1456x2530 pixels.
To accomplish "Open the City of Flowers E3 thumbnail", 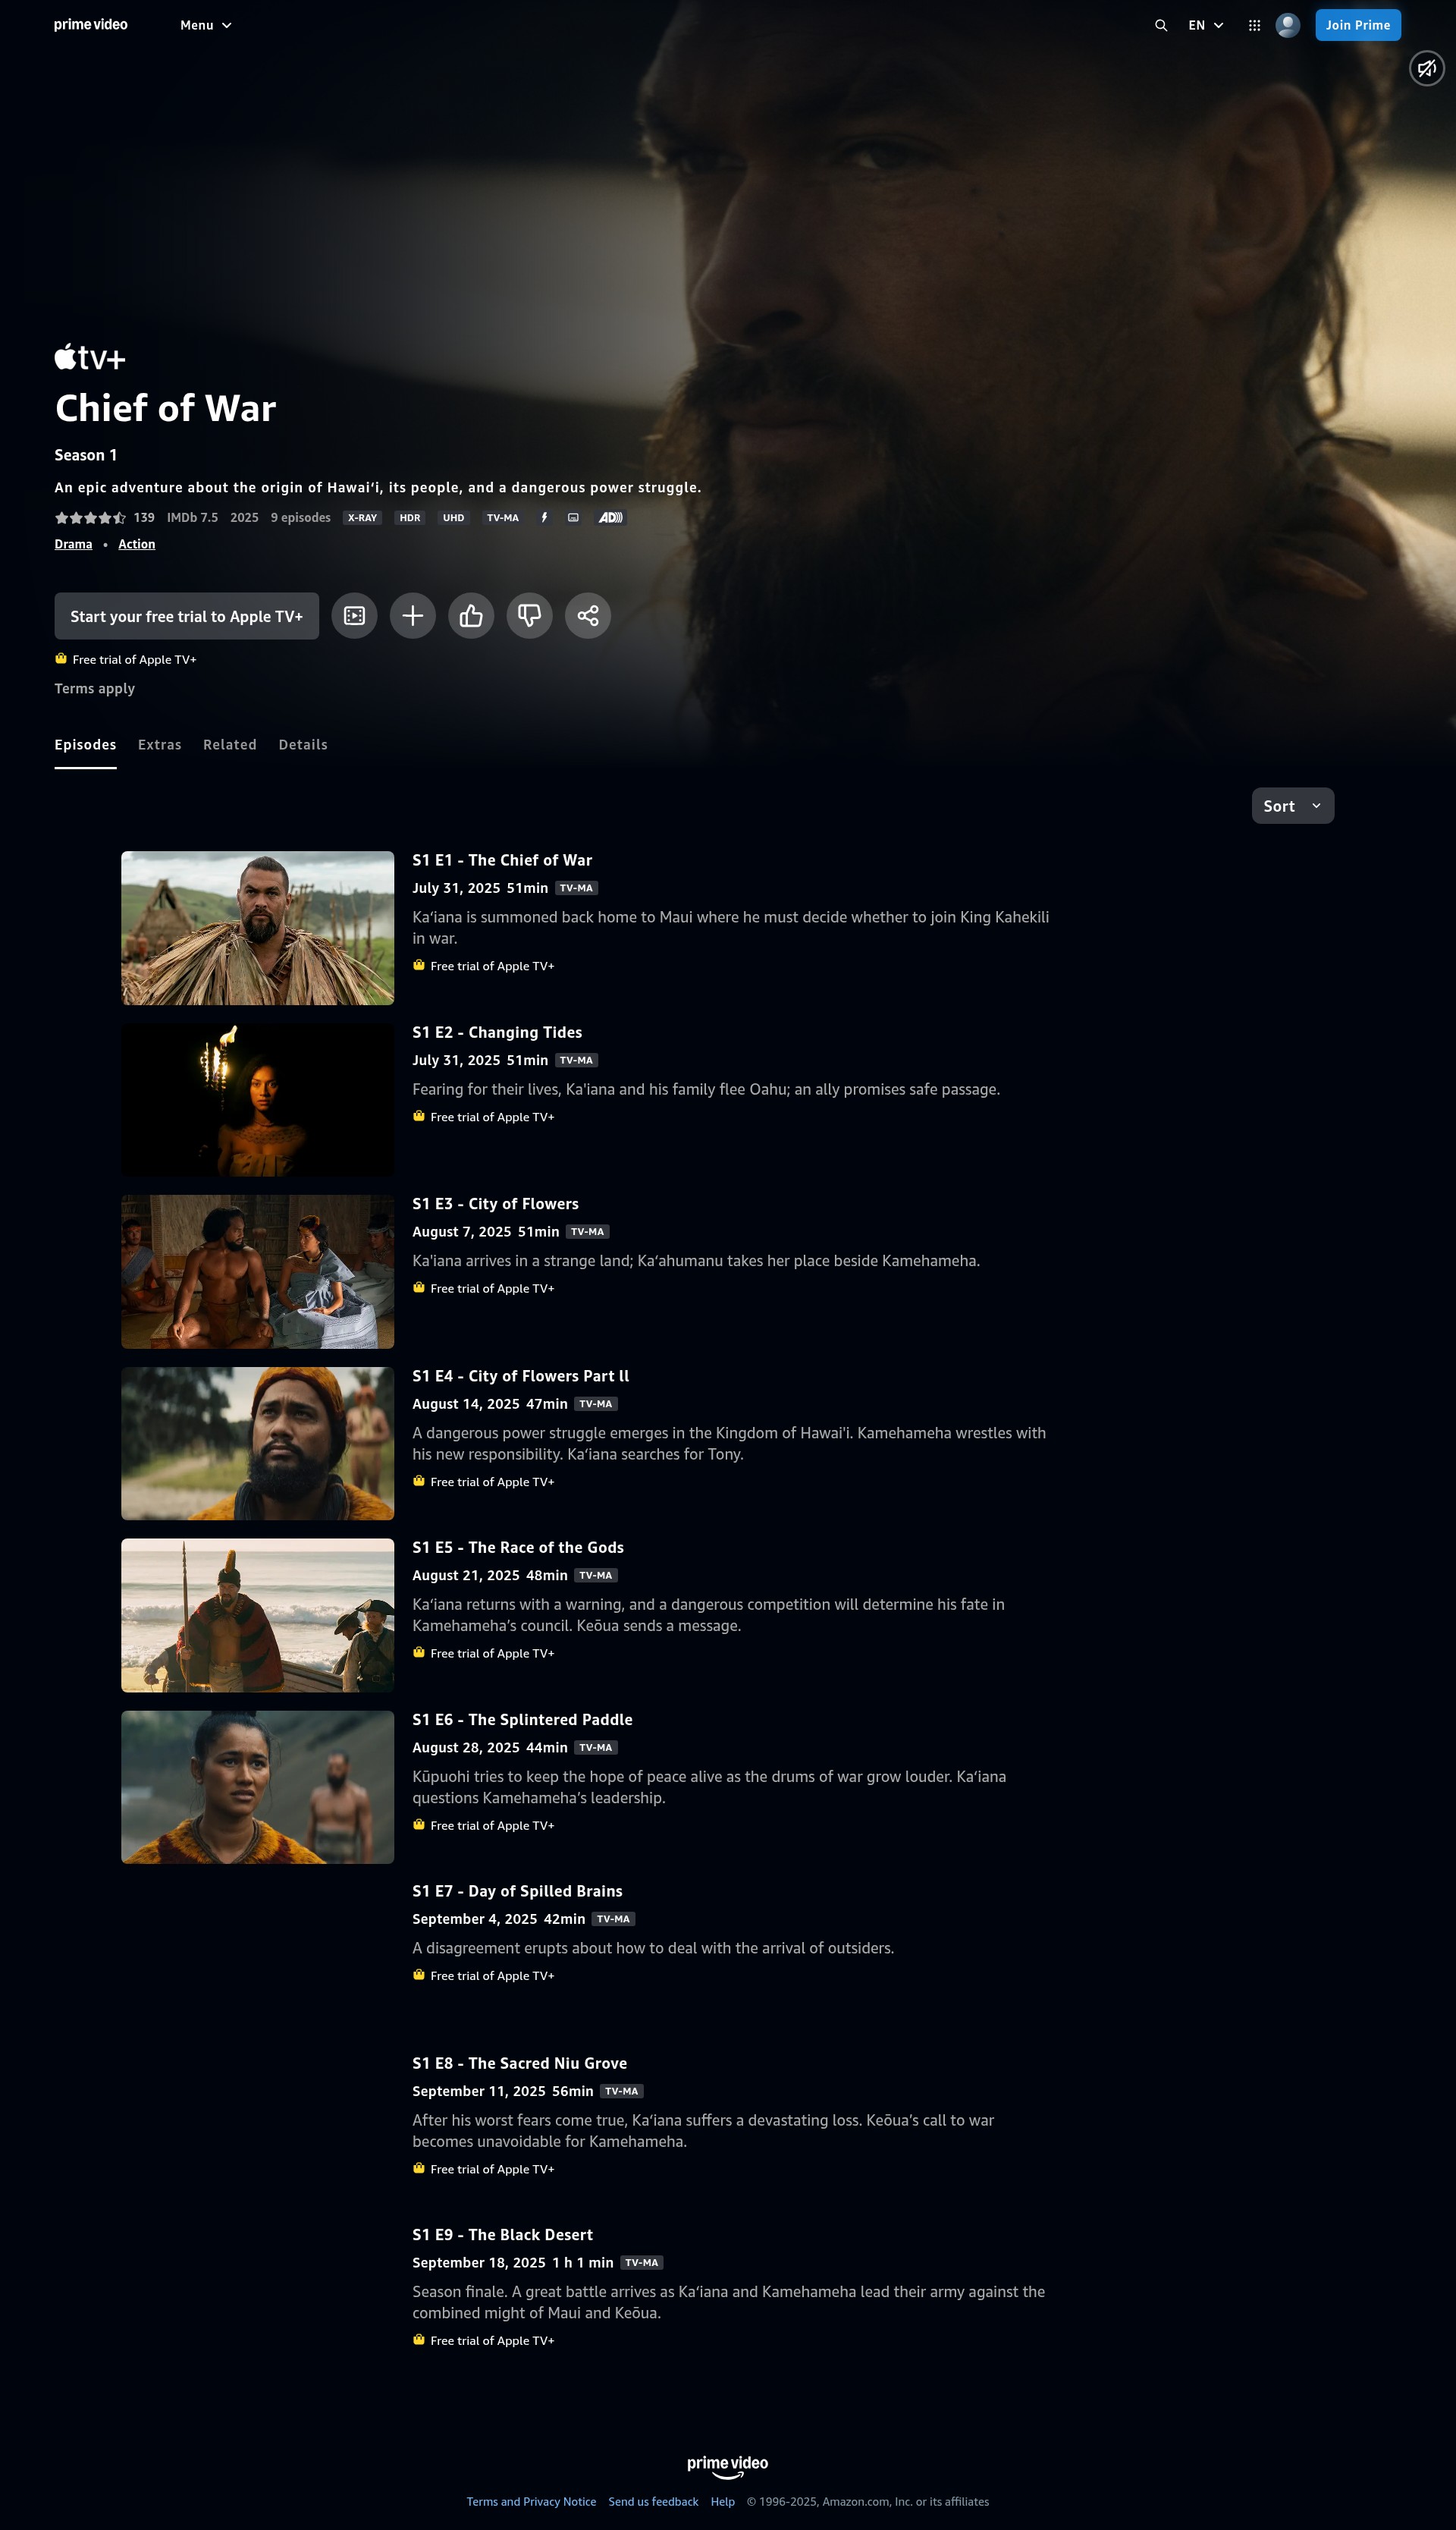I will 258,1271.
